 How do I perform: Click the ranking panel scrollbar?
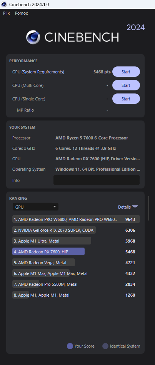[x=148, y=208]
